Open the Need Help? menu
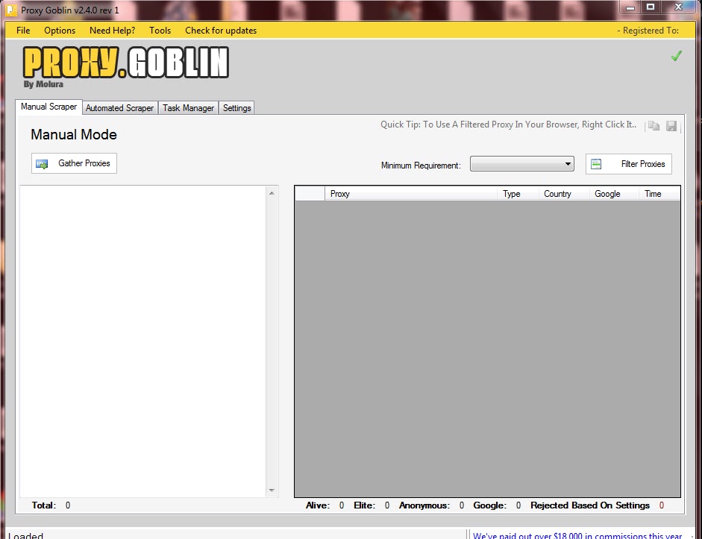The height and width of the screenshot is (539, 702). 113,31
